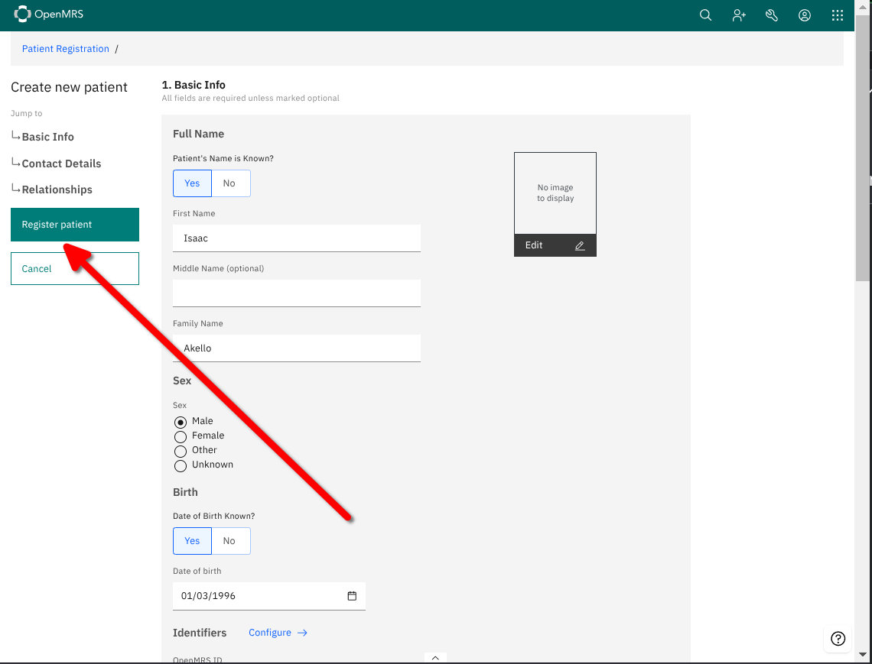
Task: Click the help question mark icon
Action: (x=838, y=639)
